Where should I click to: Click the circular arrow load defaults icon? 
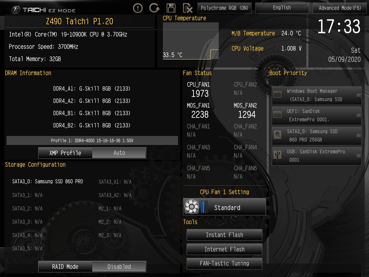coord(154,8)
